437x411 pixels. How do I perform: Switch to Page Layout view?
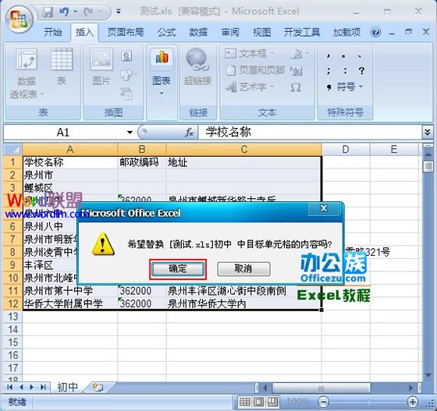(259, 402)
